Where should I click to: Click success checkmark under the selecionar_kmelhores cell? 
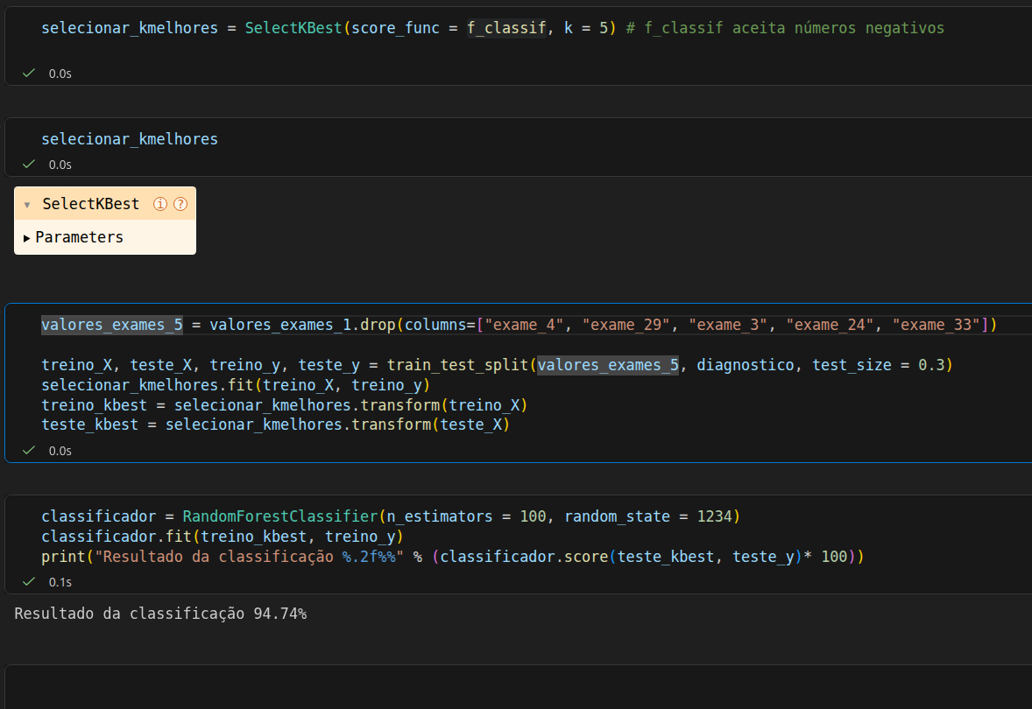[29, 164]
